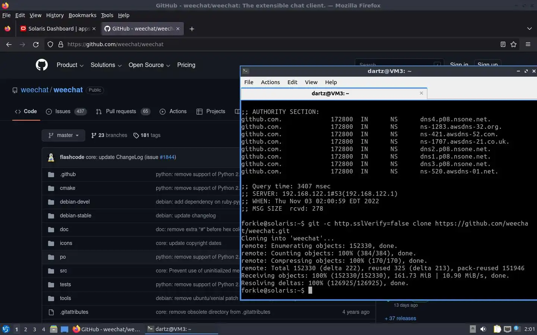Open issue #1844 link
Screen dimensions: 537x335
click(x=167, y=157)
